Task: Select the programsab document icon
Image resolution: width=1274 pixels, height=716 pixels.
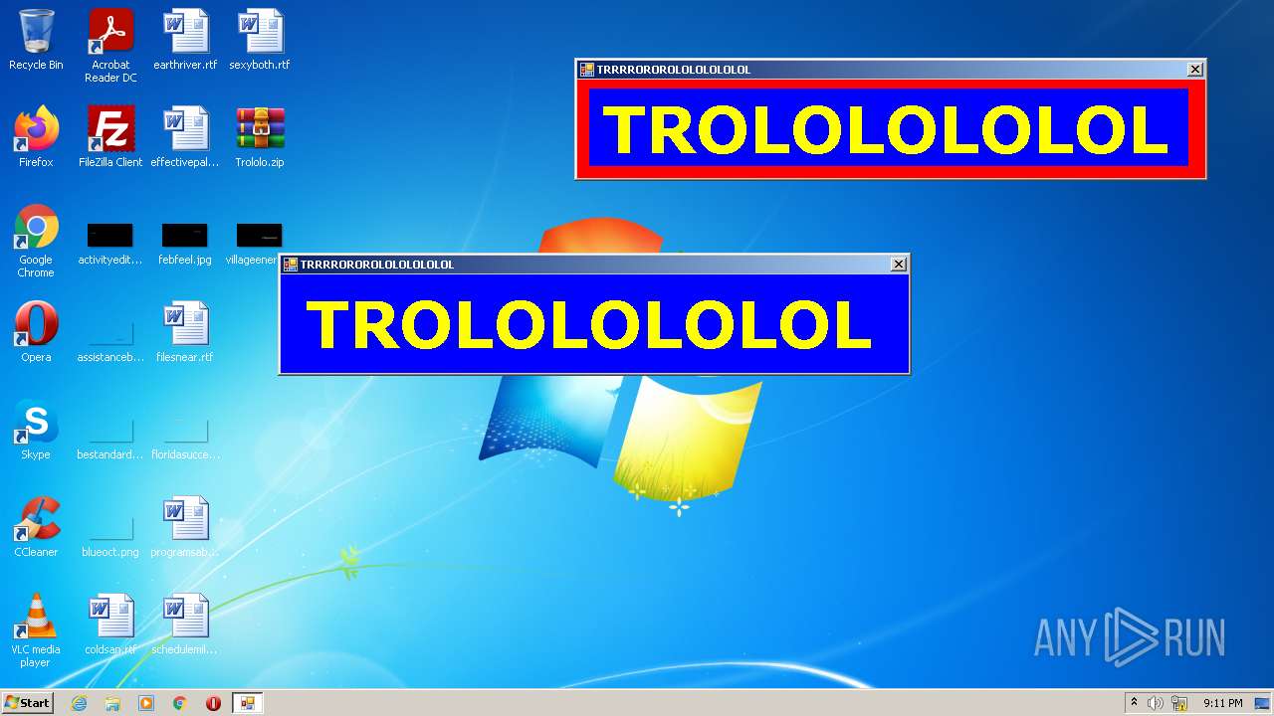Action: [185, 527]
